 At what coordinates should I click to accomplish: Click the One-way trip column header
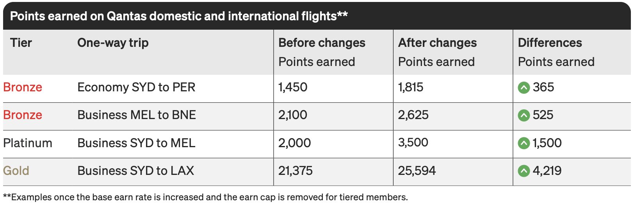click(x=113, y=43)
